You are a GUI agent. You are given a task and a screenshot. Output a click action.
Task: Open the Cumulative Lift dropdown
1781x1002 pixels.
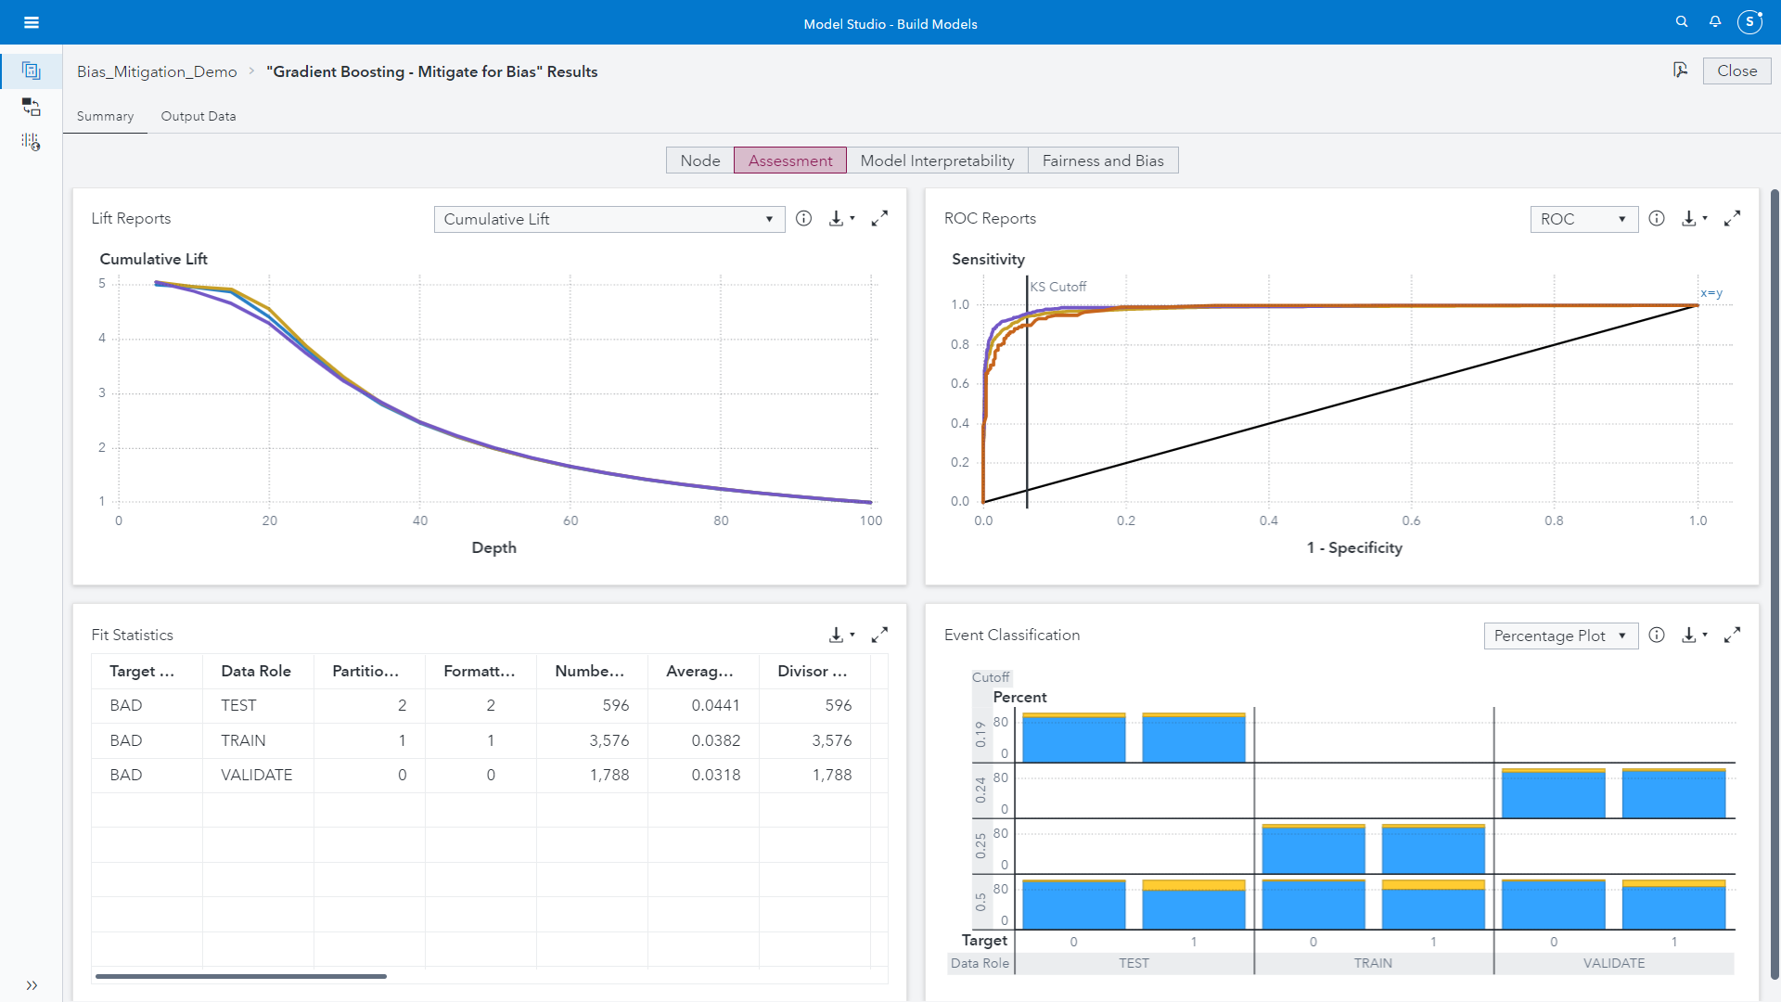coord(609,220)
